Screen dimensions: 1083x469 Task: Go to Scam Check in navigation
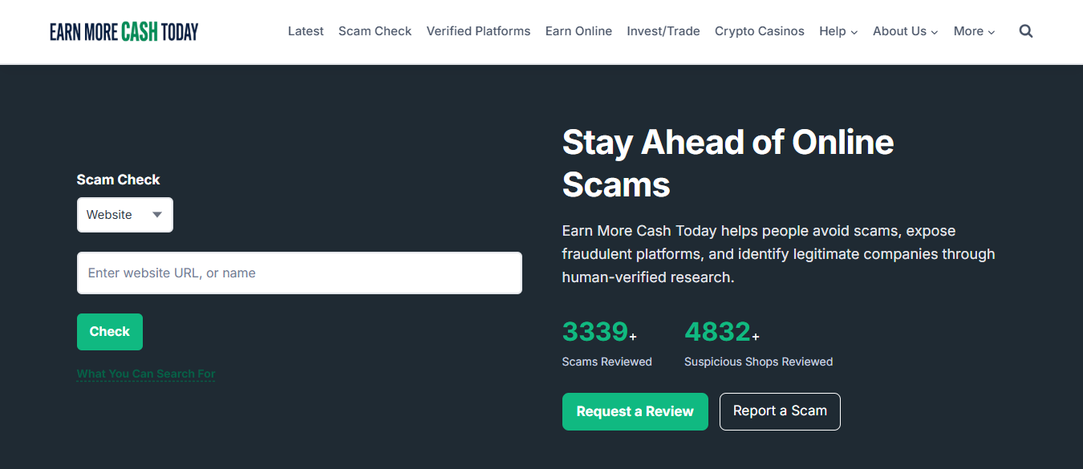(375, 31)
